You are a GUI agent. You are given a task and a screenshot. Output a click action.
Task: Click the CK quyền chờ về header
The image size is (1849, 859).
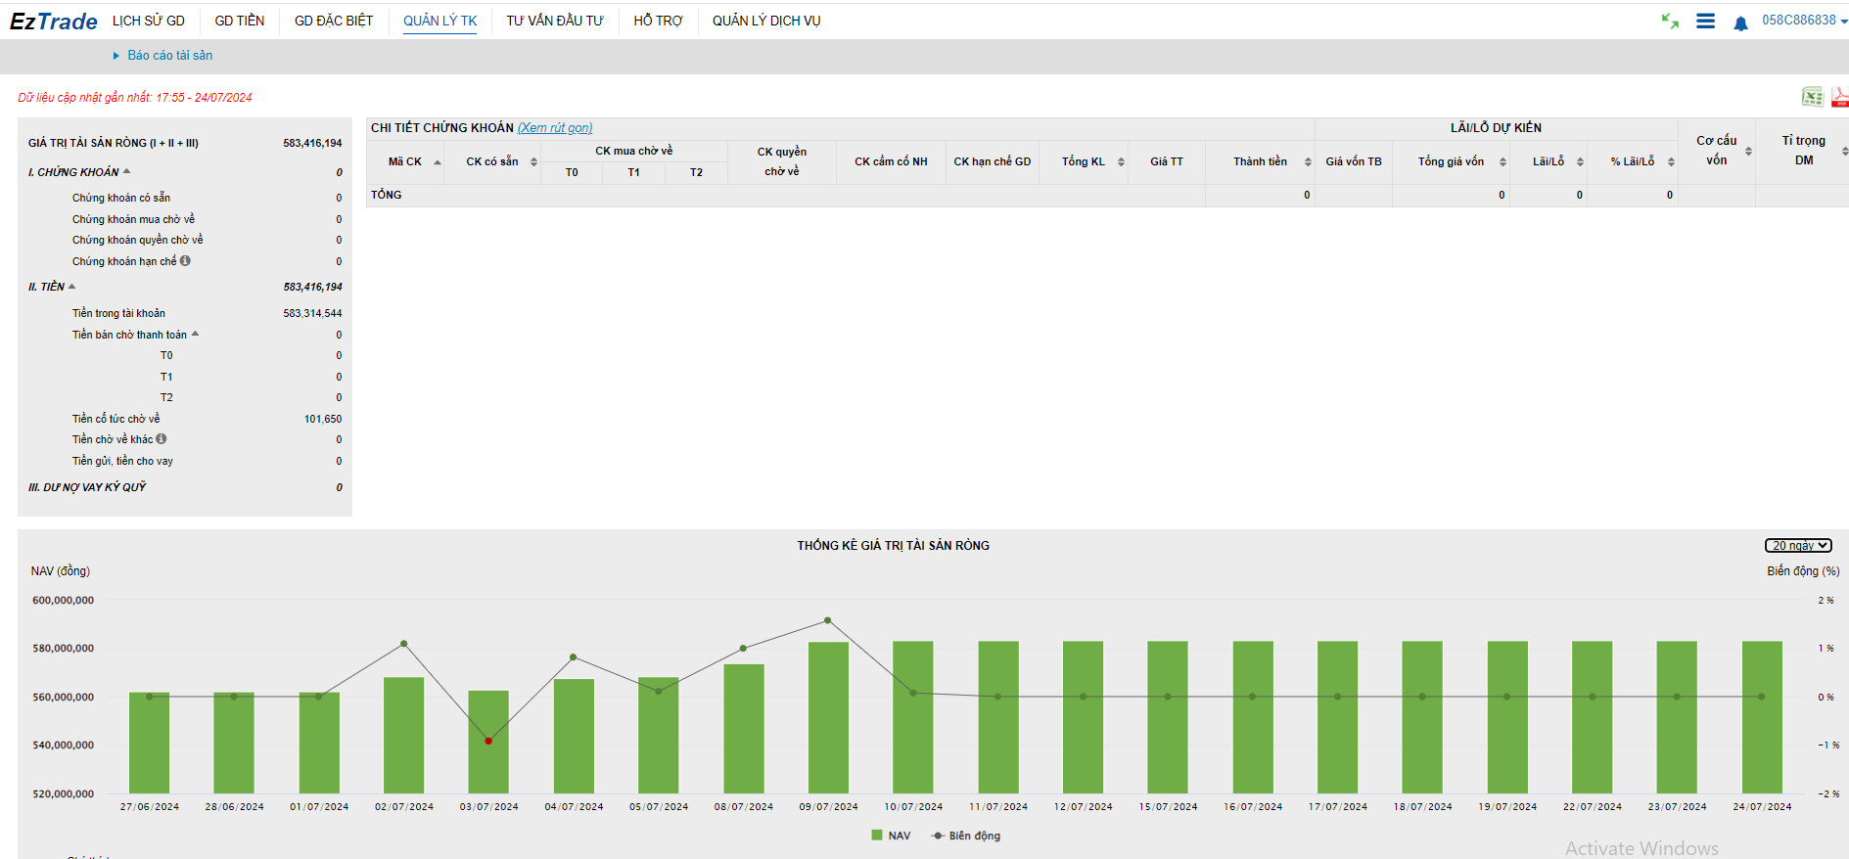click(x=782, y=161)
